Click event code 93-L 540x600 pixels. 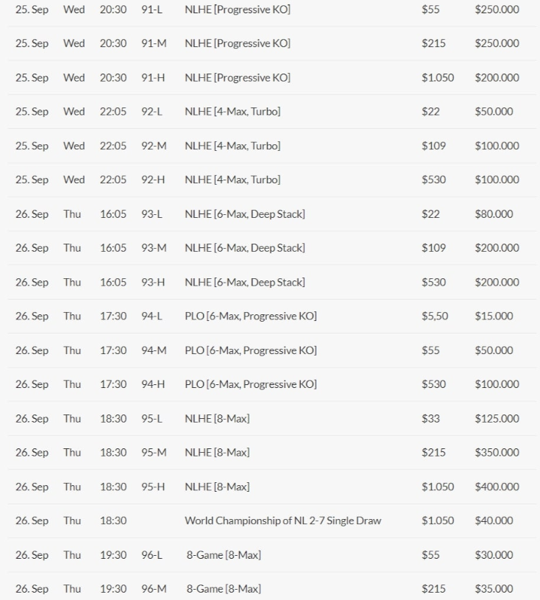tap(152, 214)
